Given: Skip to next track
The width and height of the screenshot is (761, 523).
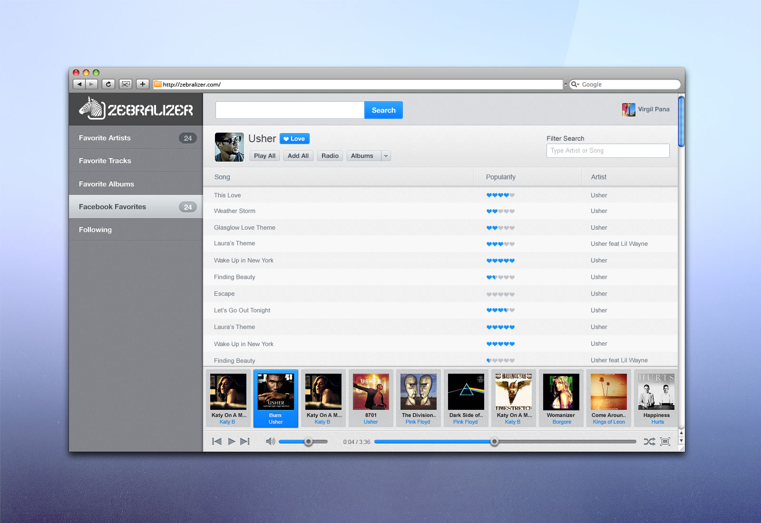Looking at the screenshot, I should click(x=245, y=442).
